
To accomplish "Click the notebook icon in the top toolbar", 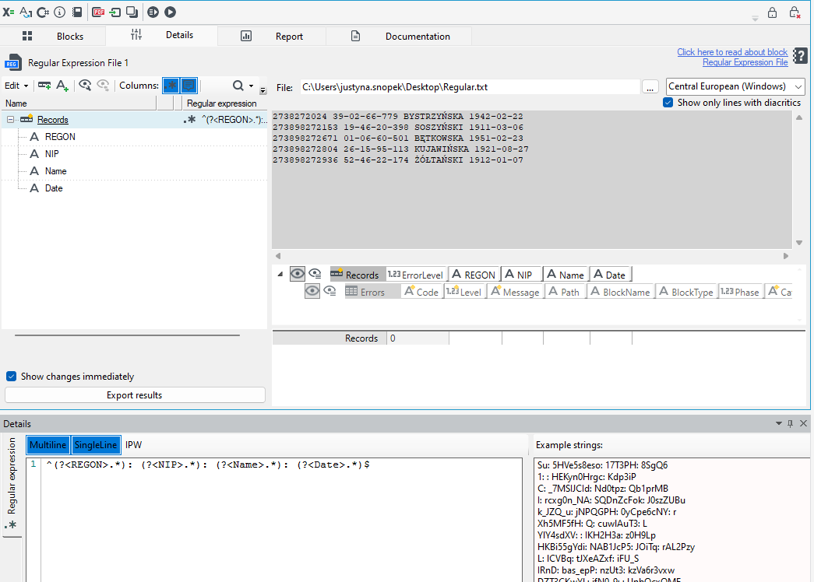I will tap(77, 12).
